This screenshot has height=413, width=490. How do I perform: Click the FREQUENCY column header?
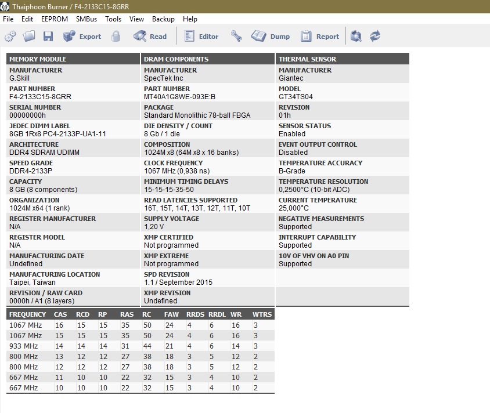[27, 314]
